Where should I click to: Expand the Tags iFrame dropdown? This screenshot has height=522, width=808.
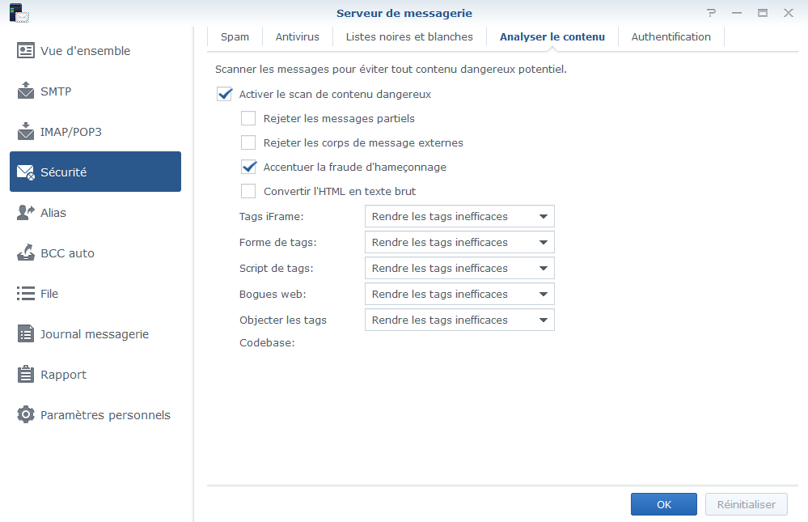point(459,217)
